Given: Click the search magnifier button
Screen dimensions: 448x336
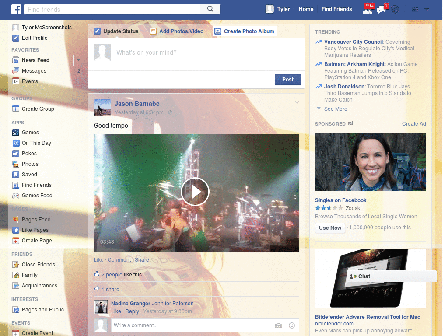Looking at the screenshot, I should [210, 9].
